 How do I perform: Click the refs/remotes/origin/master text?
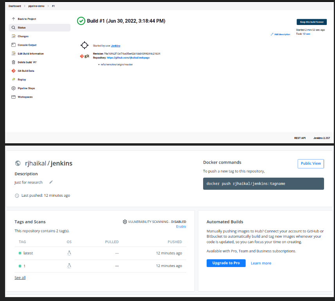point(117,64)
